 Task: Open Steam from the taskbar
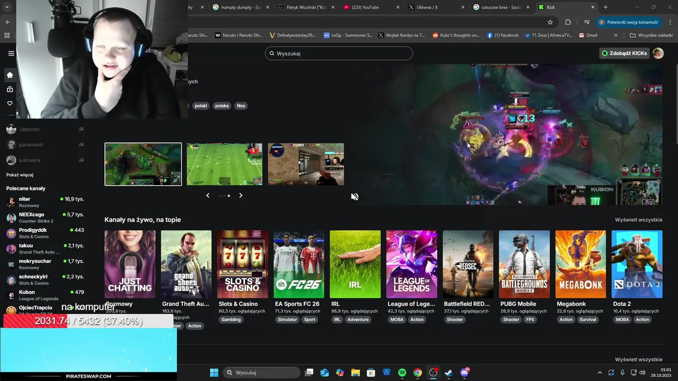coord(449,373)
